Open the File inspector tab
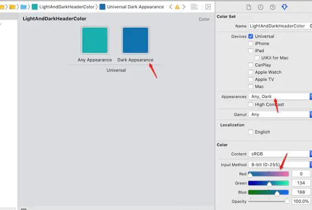 point(249,7)
